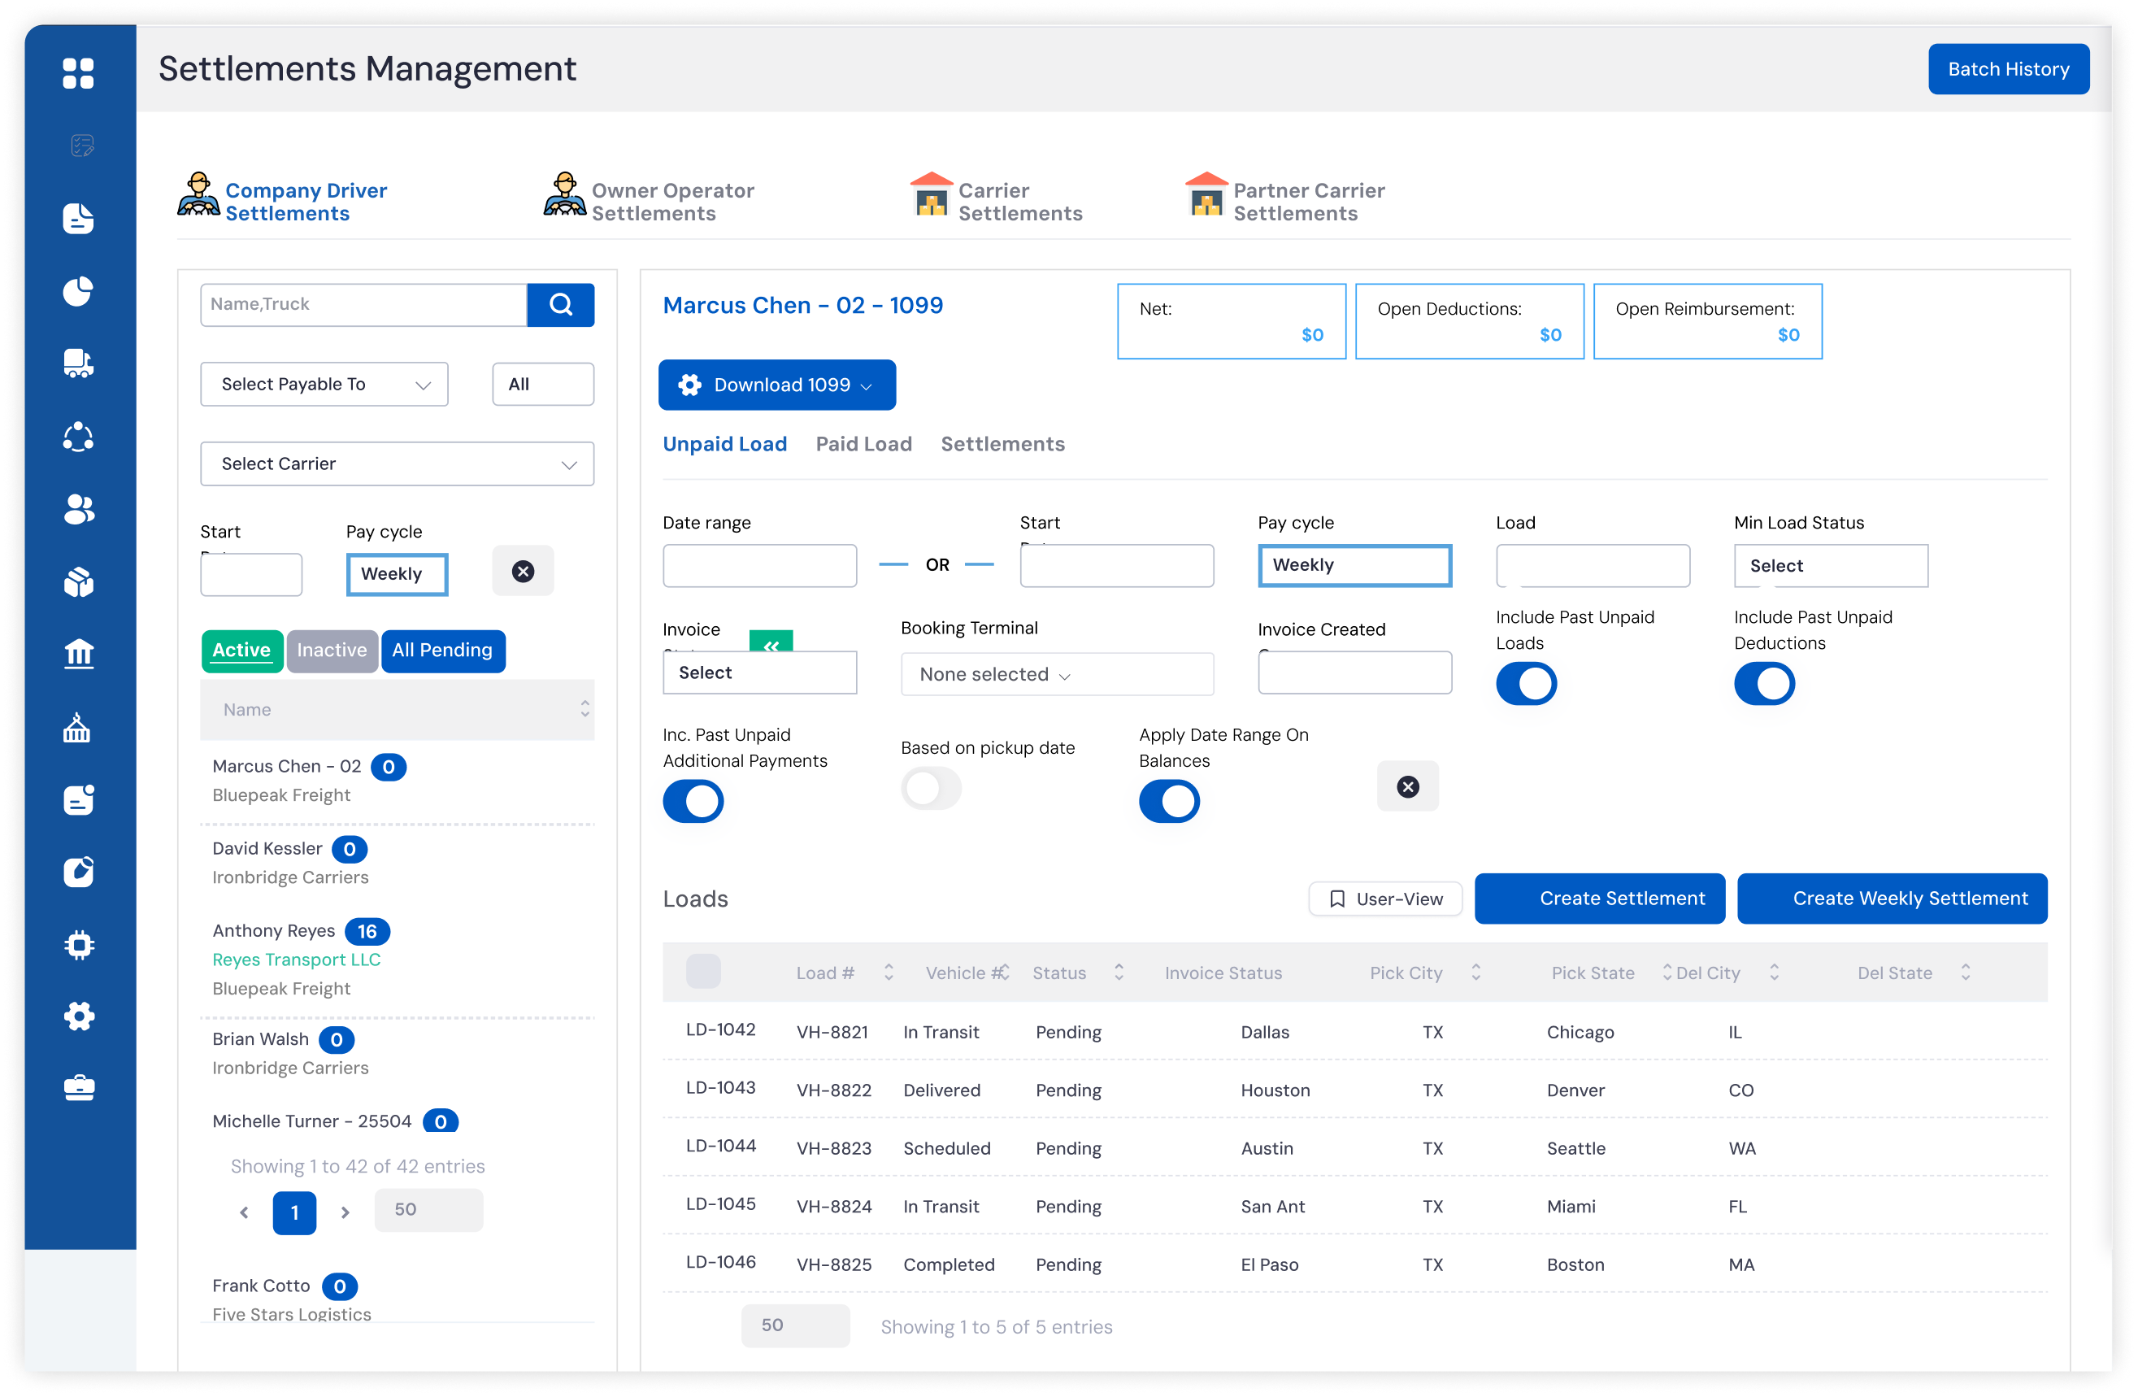Viewport: 2138px width, 1397px height.
Task: Open the pie chart reports icon
Action: point(78,291)
